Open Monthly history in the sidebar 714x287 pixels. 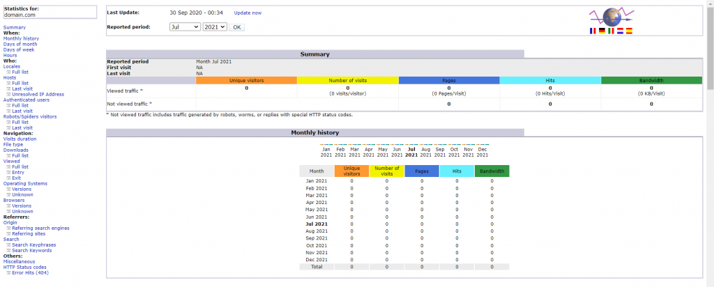coord(21,38)
